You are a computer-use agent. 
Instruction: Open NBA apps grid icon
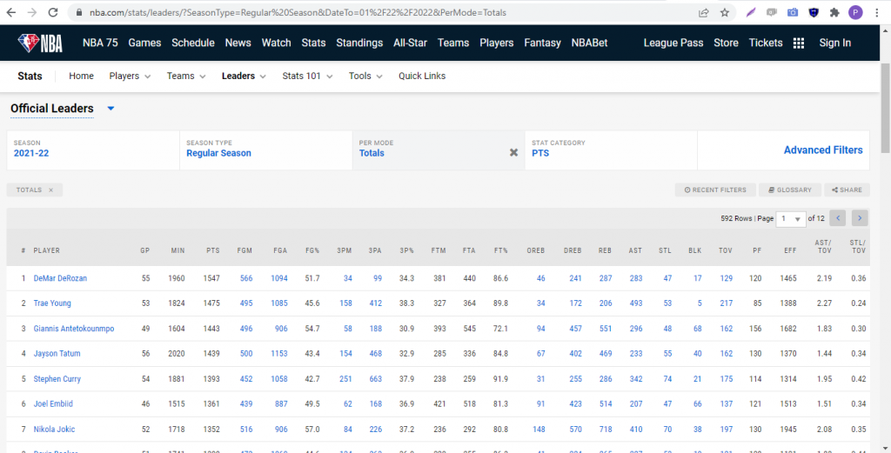coord(799,43)
